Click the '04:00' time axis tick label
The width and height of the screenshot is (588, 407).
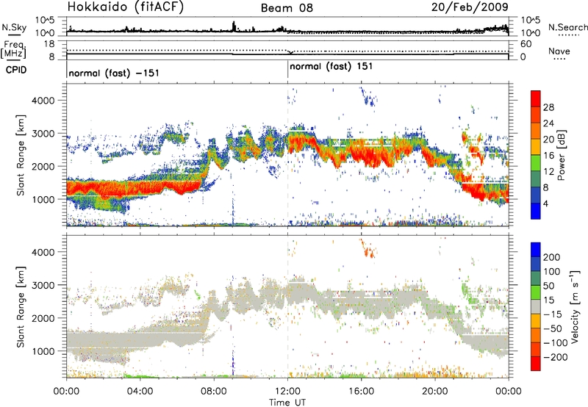140,392
